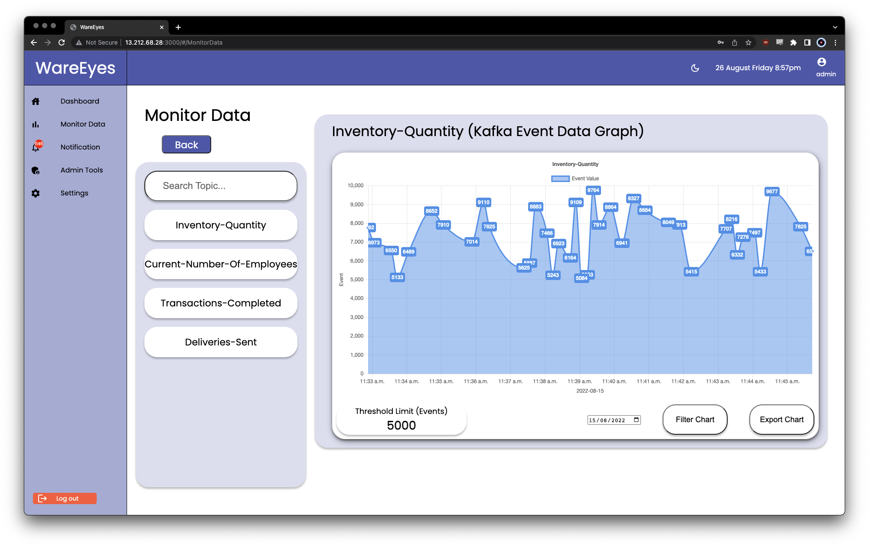
Task: Select Monitor Data in the sidebar
Action: [x=83, y=124]
